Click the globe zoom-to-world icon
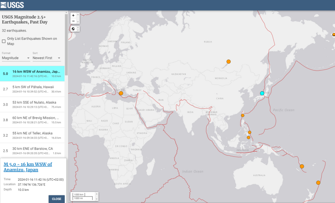This screenshot has width=335, height=203. (73, 29)
